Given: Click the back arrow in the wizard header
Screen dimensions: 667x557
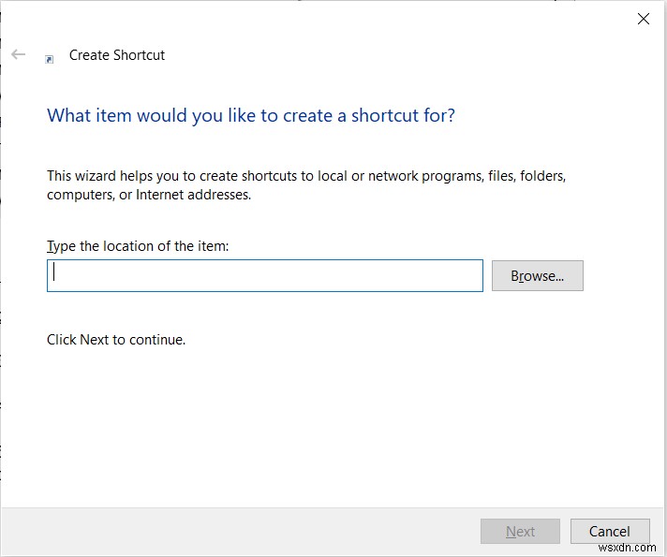Looking at the screenshot, I should point(19,54).
